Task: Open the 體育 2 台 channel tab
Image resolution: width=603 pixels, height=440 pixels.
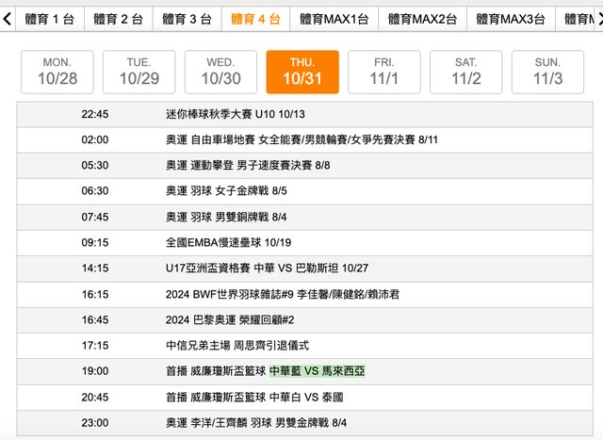Action: [118, 19]
